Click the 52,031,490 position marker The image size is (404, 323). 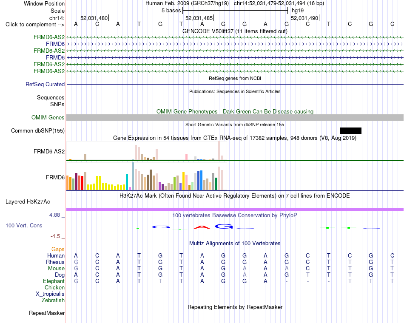pos(305,18)
